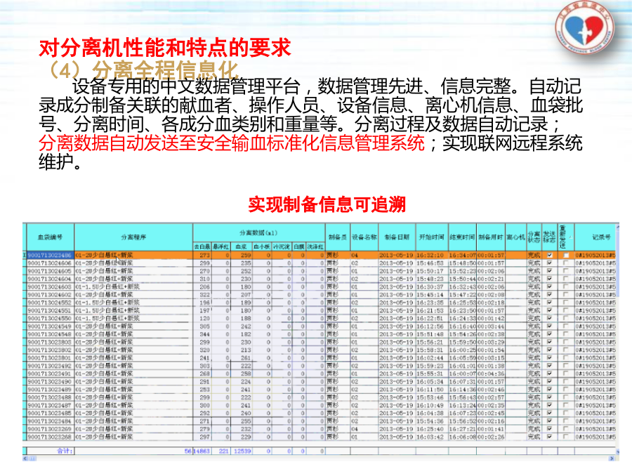Click the 去白悬 sub-column header
The image size is (632, 474).
202,246
